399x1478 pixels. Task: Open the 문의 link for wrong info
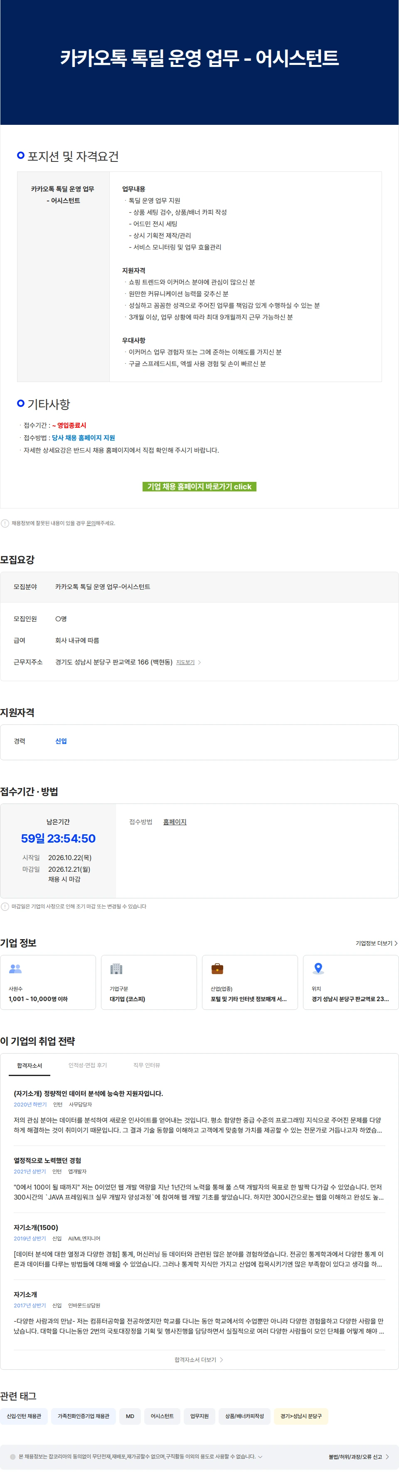(91, 523)
